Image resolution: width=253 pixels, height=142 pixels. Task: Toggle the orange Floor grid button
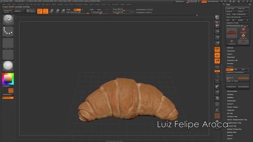(217, 55)
